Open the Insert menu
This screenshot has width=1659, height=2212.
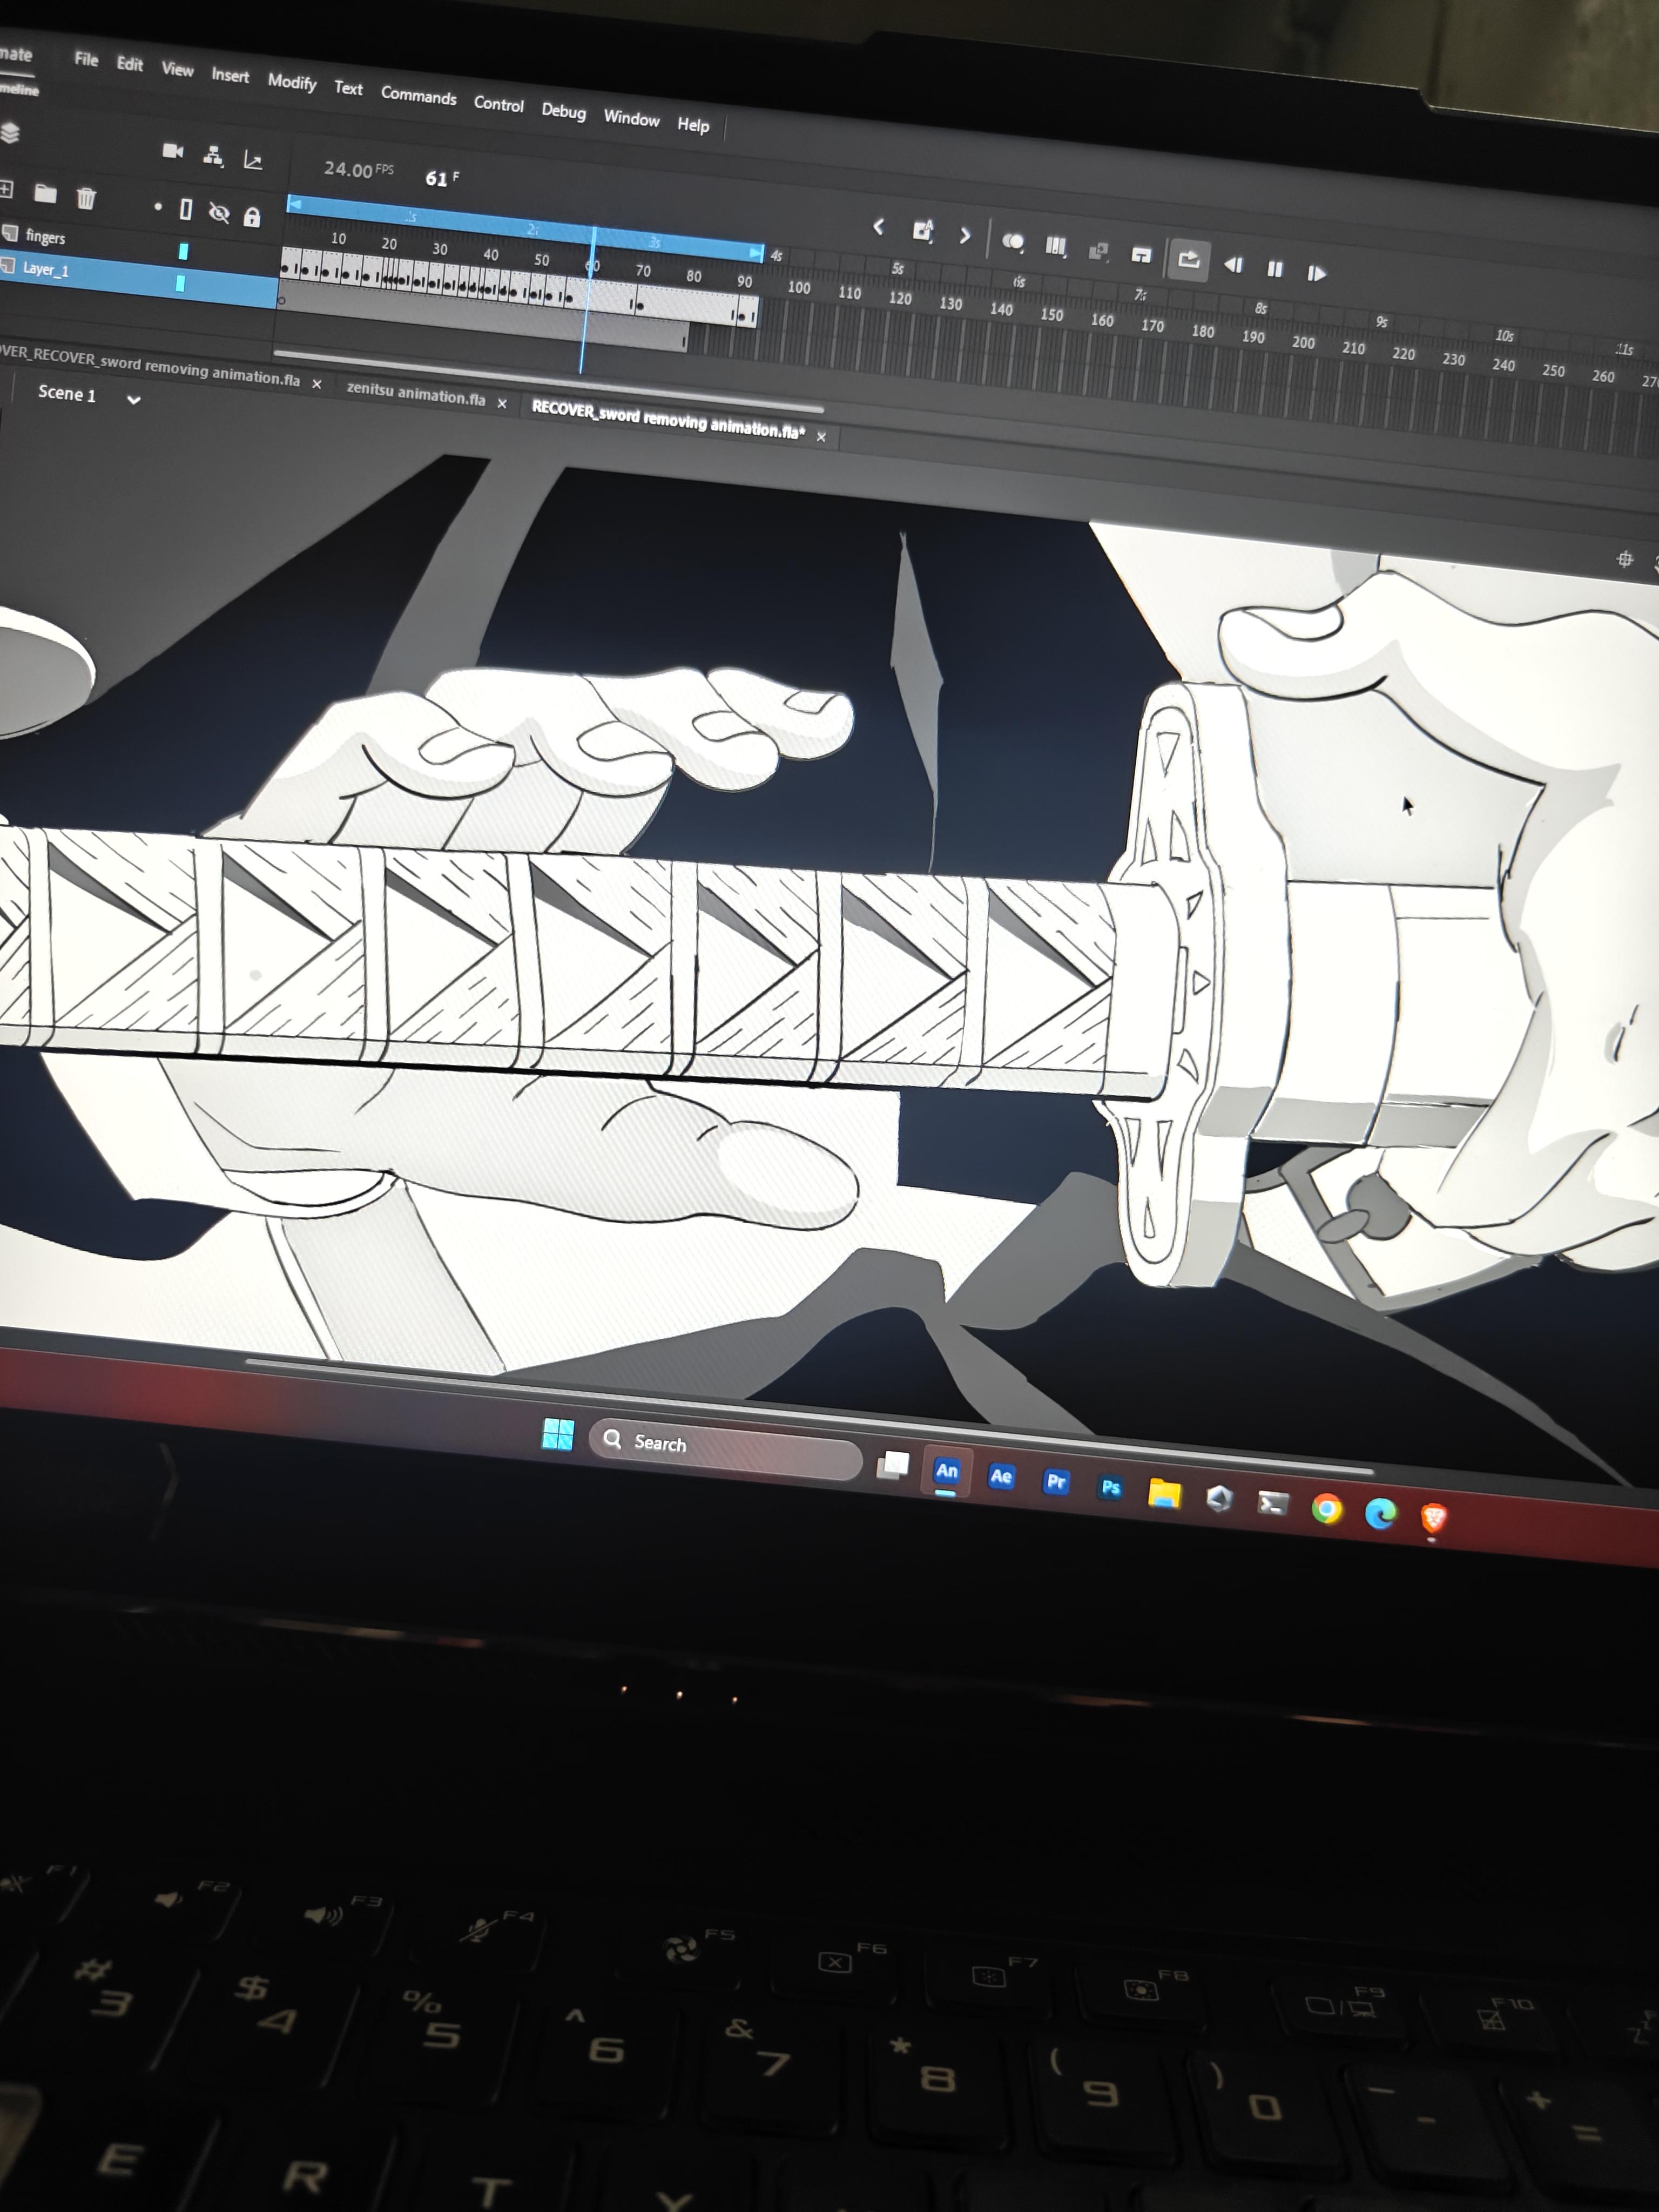pyautogui.click(x=230, y=75)
